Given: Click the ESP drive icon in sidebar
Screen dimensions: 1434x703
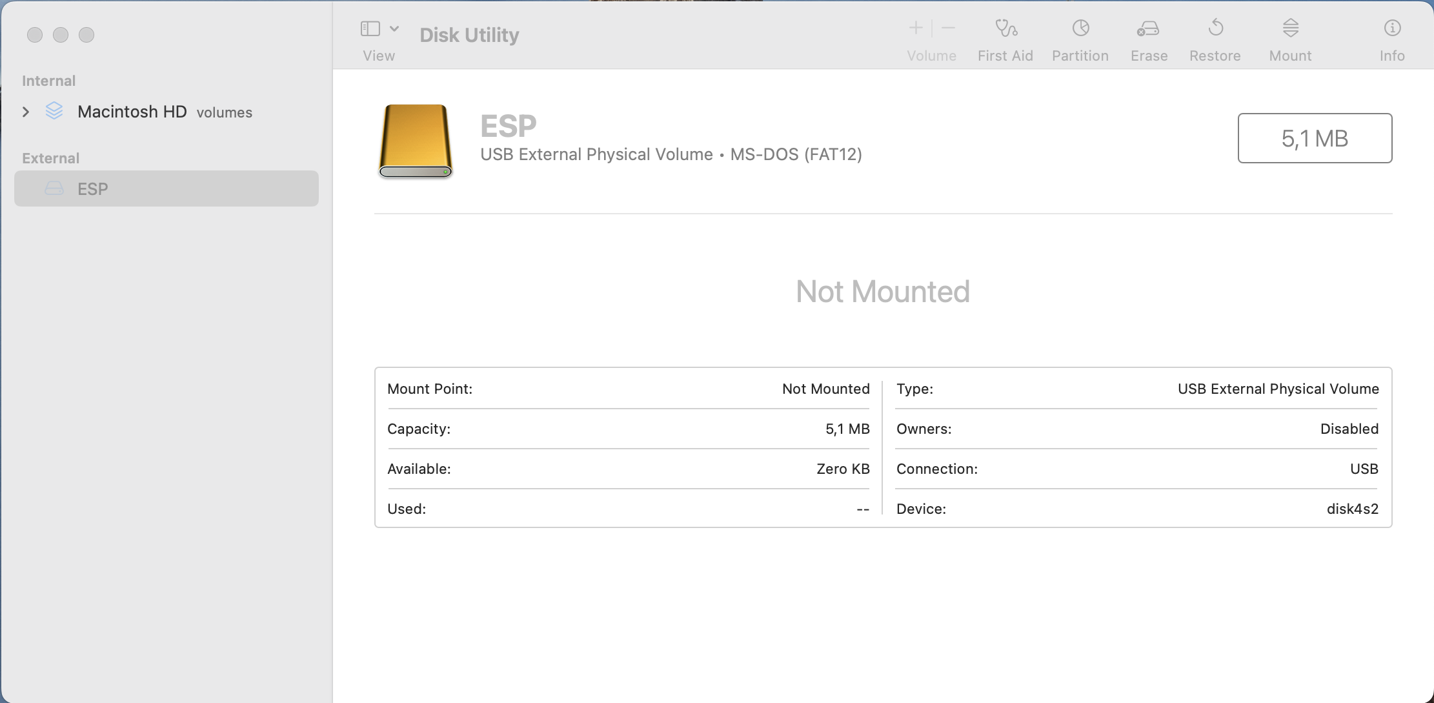Looking at the screenshot, I should click(54, 189).
